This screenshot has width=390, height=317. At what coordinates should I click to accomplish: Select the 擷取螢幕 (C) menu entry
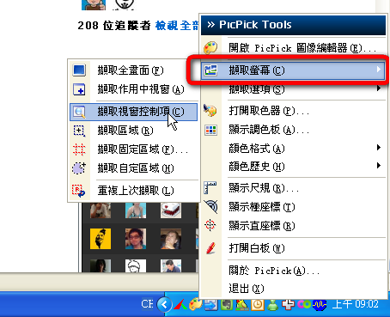pos(293,70)
